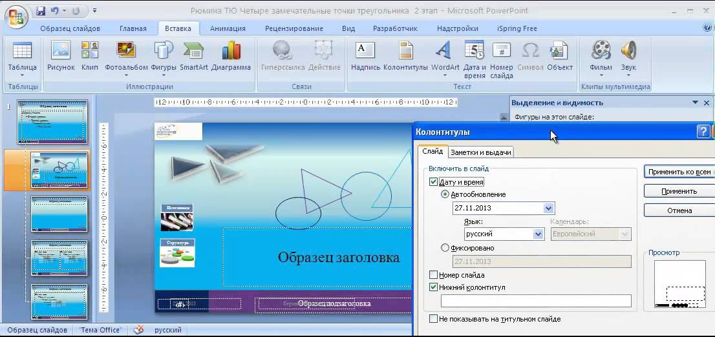The width and height of the screenshot is (715, 337).
Task: Insert a SmartArt graphic
Action: pos(194,56)
